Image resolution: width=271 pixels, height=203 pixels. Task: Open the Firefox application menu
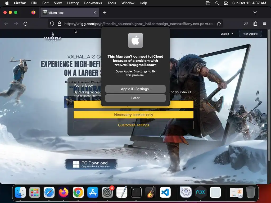(20, 3)
